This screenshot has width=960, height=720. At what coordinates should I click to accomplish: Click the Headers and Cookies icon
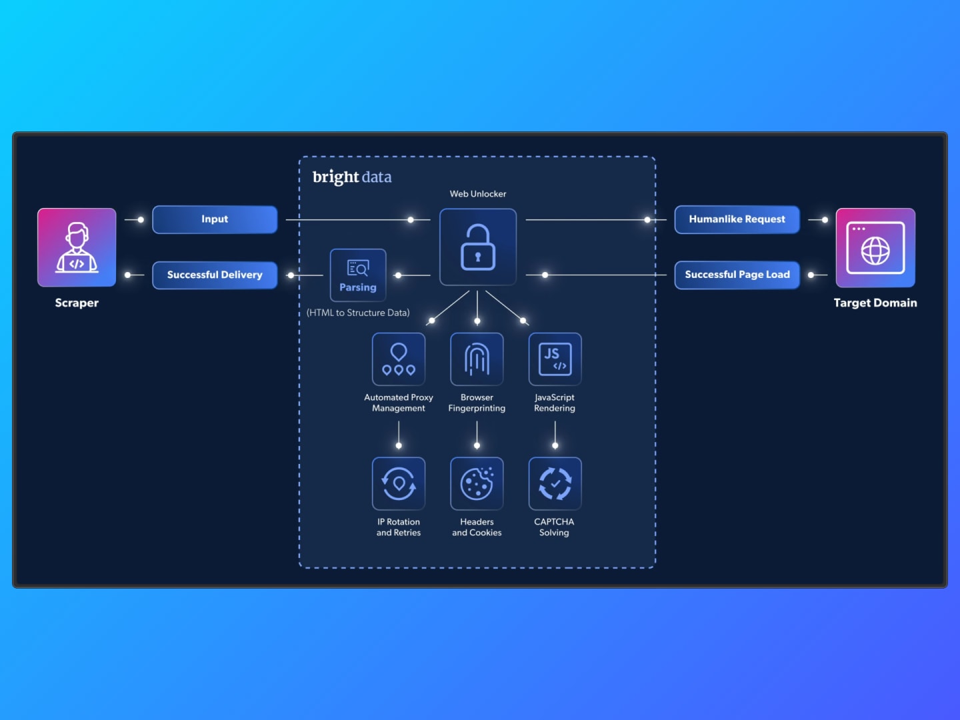477,483
